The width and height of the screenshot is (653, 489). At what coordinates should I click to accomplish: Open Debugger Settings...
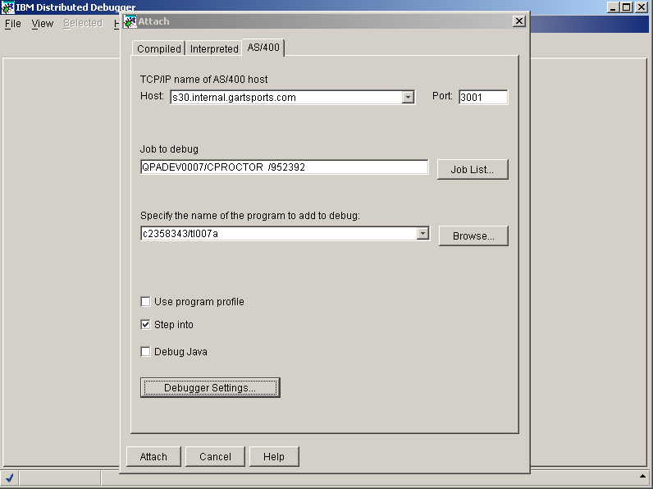point(210,388)
